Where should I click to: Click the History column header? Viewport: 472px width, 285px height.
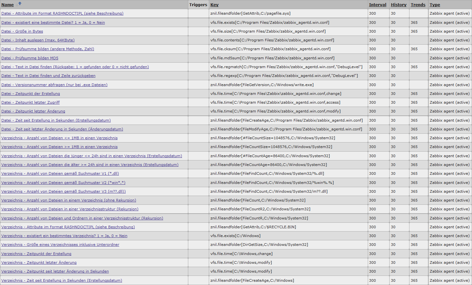(x=398, y=5)
